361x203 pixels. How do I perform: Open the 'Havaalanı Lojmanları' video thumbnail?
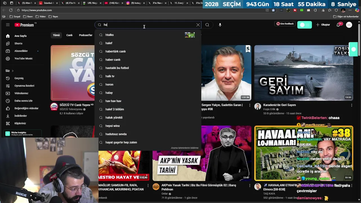(303, 153)
